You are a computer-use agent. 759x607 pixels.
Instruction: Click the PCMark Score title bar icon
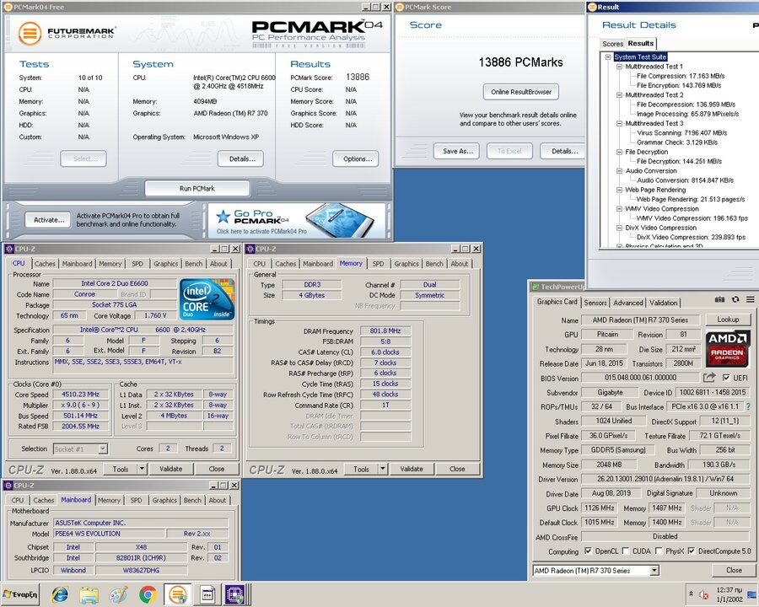point(400,7)
